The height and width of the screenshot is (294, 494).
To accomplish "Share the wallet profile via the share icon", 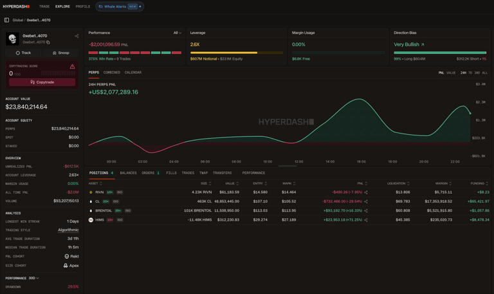I will tap(77, 36).
